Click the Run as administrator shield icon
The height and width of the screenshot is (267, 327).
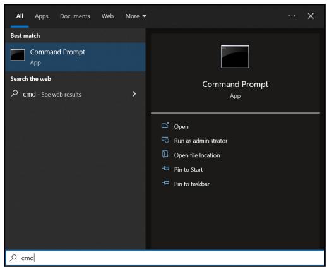[165, 140]
